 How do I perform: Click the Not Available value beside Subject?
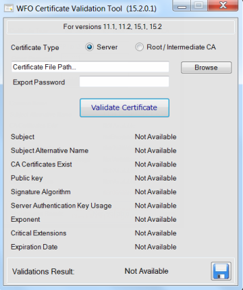pos(156,137)
